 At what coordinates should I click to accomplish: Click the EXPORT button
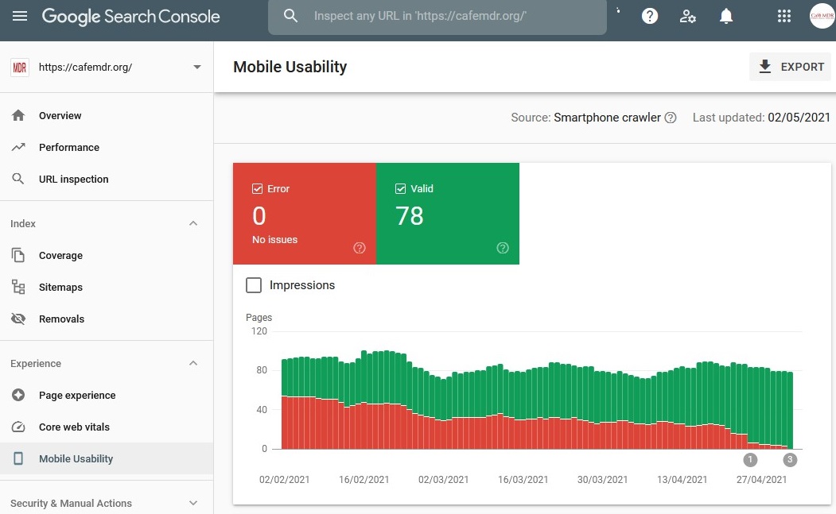pyautogui.click(x=791, y=67)
